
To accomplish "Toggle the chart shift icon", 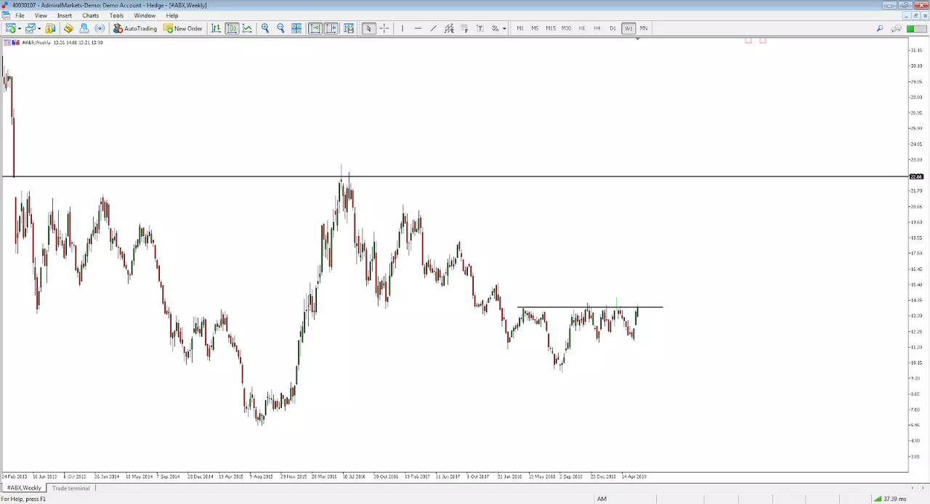I will click(331, 28).
